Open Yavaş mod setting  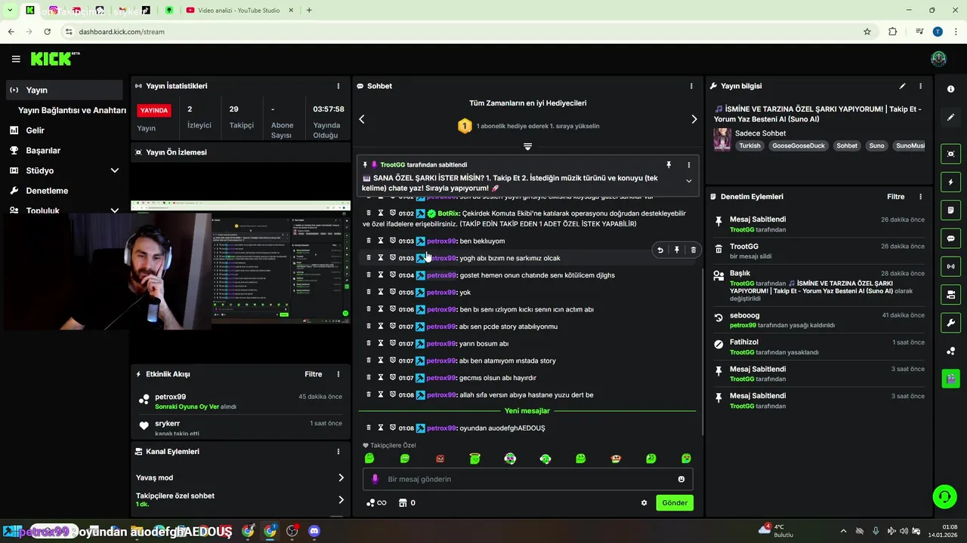click(x=240, y=477)
